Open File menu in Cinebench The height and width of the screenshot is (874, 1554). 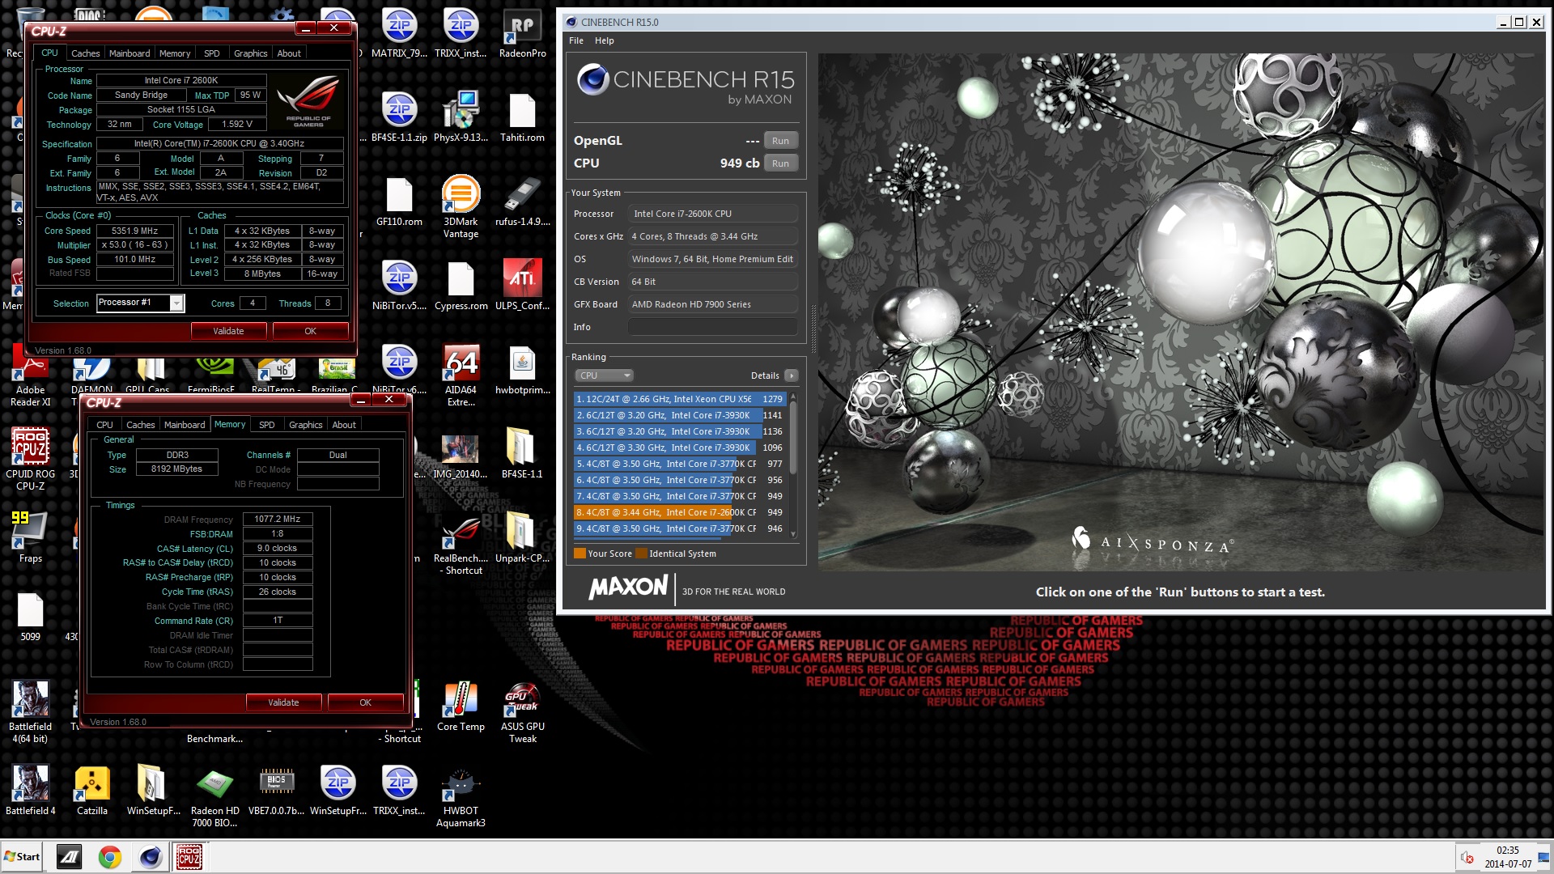[x=576, y=40]
